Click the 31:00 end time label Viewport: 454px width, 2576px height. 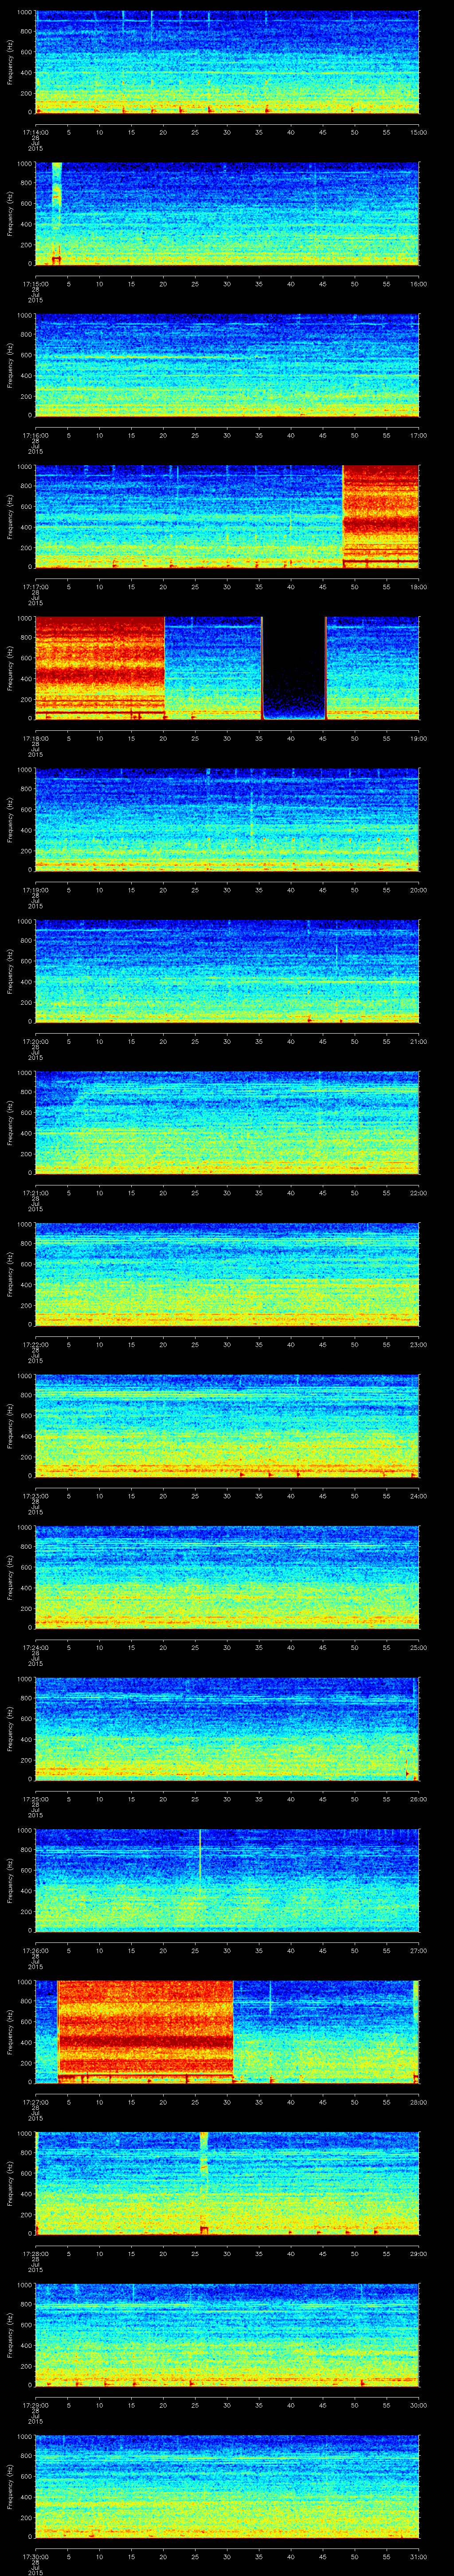(x=419, y=2557)
